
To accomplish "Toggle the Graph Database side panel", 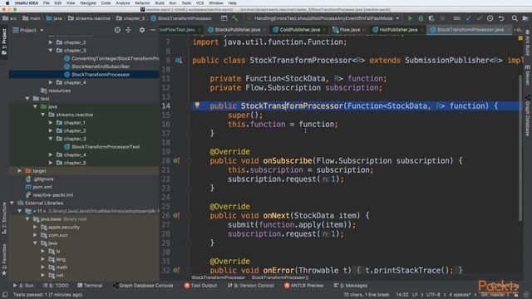I will pos(528,115).
